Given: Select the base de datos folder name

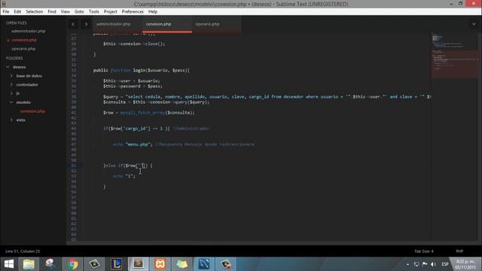Looking at the screenshot, I should point(29,76).
